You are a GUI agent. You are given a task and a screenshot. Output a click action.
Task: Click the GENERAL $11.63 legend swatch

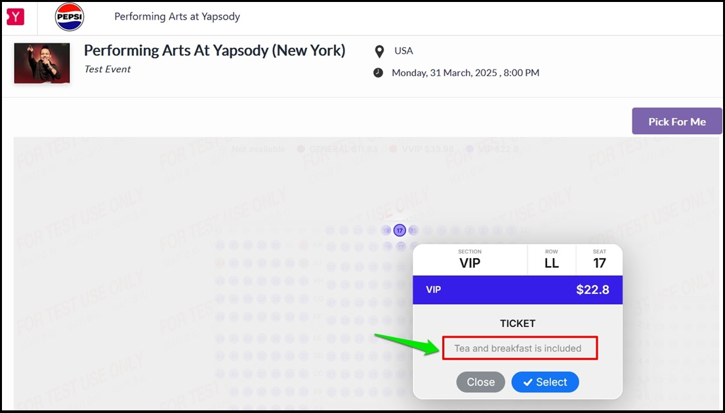tap(300, 150)
